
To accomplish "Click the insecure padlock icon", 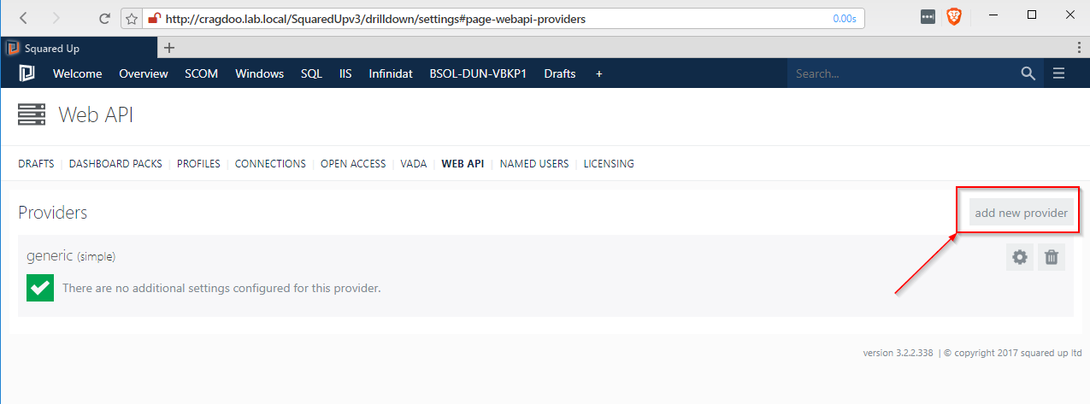I will tap(154, 18).
